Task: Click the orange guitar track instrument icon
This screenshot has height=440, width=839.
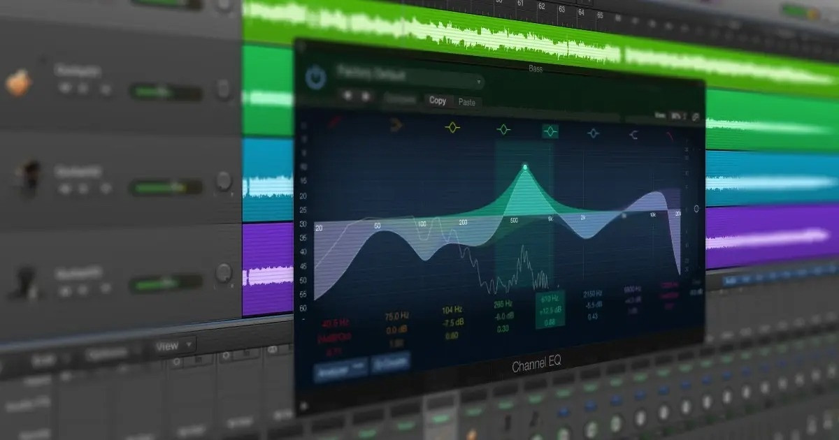Action: pyautogui.click(x=18, y=83)
